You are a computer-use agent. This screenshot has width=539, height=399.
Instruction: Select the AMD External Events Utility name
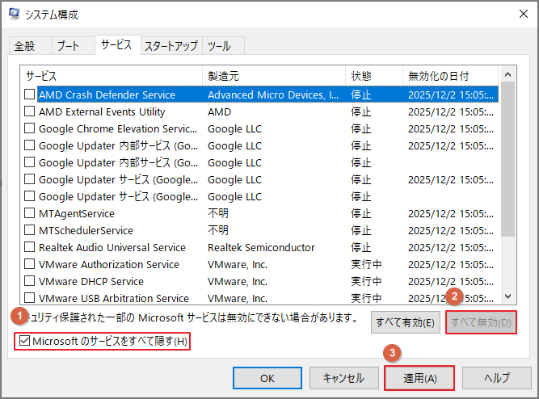pyautogui.click(x=102, y=111)
